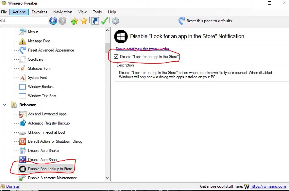
Task: Click the Winaero Tweaker title bar icon
Action: [x=4, y=3]
